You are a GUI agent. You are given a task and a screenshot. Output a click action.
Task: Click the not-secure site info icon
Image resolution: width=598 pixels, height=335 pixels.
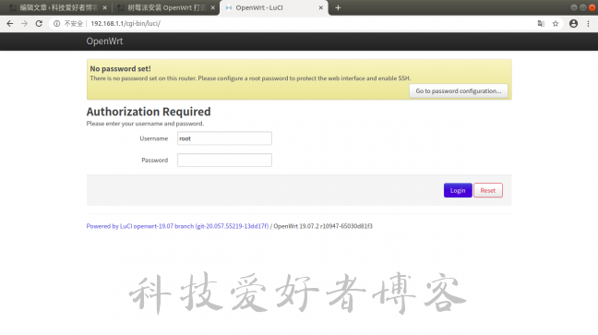(x=57, y=24)
